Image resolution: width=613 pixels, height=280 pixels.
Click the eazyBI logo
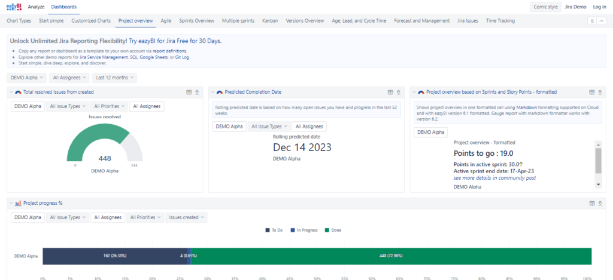coord(14,7)
